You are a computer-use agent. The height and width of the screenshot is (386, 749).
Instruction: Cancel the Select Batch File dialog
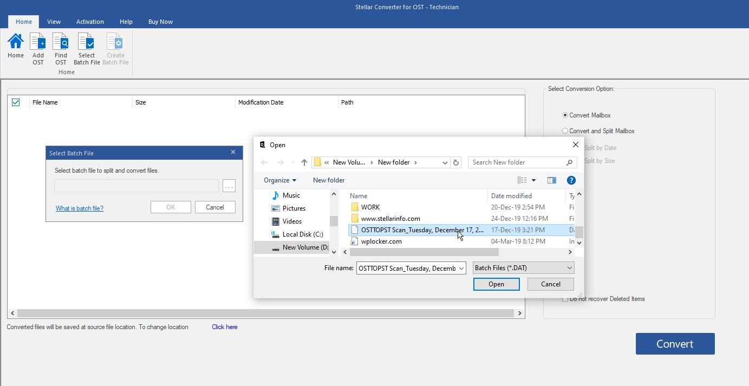point(214,207)
